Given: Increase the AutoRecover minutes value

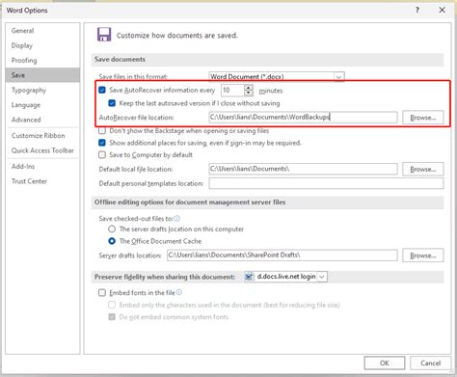Looking at the screenshot, I should (x=249, y=88).
